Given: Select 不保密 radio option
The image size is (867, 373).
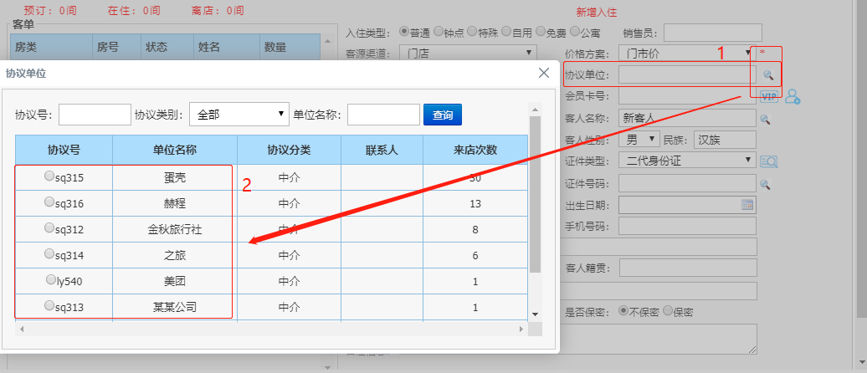Looking at the screenshot, I should coord(623,310).
